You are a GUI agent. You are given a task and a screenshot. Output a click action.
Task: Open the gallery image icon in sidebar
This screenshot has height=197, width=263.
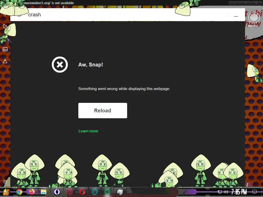point(5,49)
